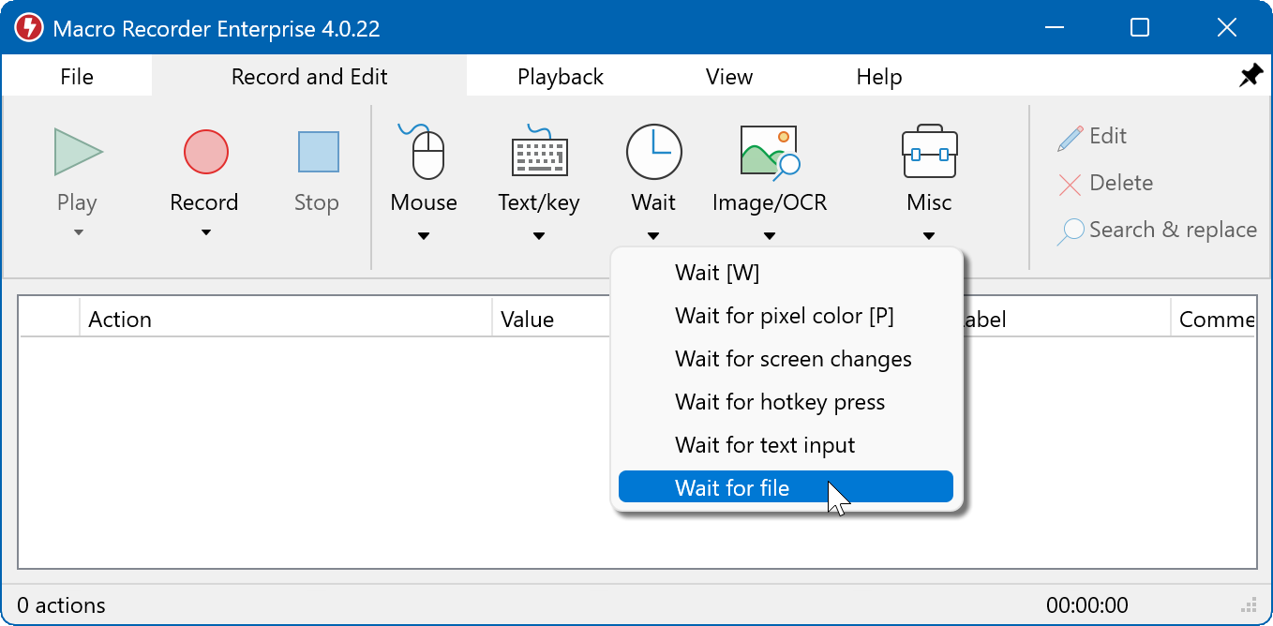
Task: Expand the Play dropdown arrow
Action: pyautogui.click(x=78, y=233)
